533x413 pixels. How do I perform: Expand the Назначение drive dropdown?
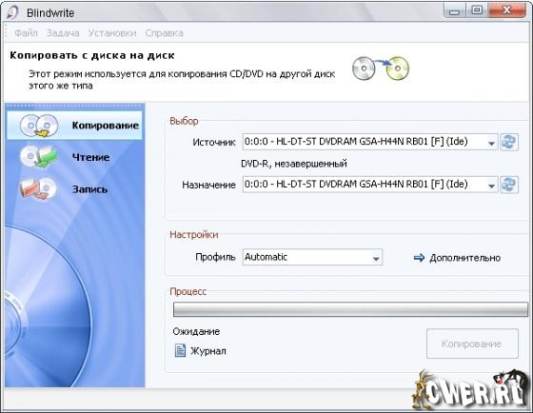pyautogui.click(x=491, y=186)
